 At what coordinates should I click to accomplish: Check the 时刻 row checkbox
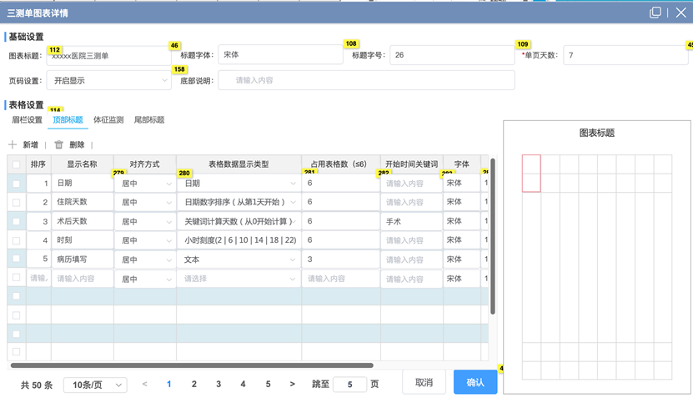pyautogui.click(x=17, y=240)
